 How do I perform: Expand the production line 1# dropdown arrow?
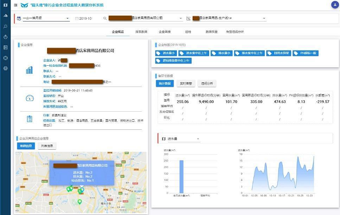pos(264,19)
